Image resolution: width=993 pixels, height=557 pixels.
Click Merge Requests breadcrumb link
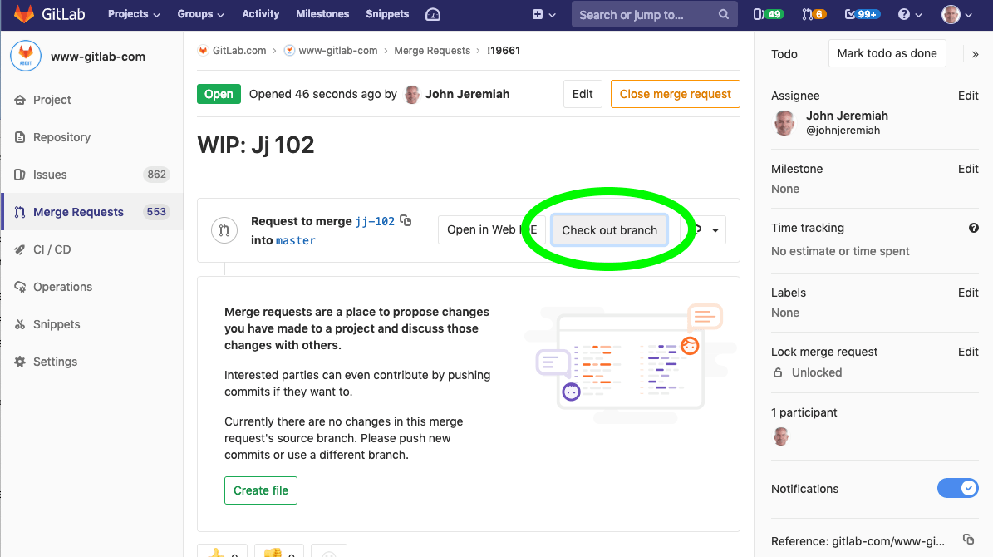(x=432, y=51)
